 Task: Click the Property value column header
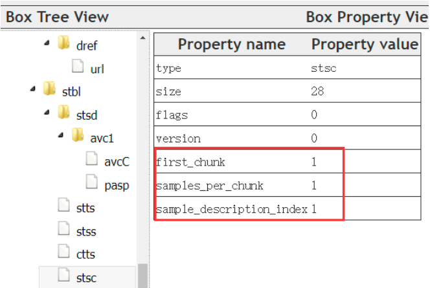365,45
